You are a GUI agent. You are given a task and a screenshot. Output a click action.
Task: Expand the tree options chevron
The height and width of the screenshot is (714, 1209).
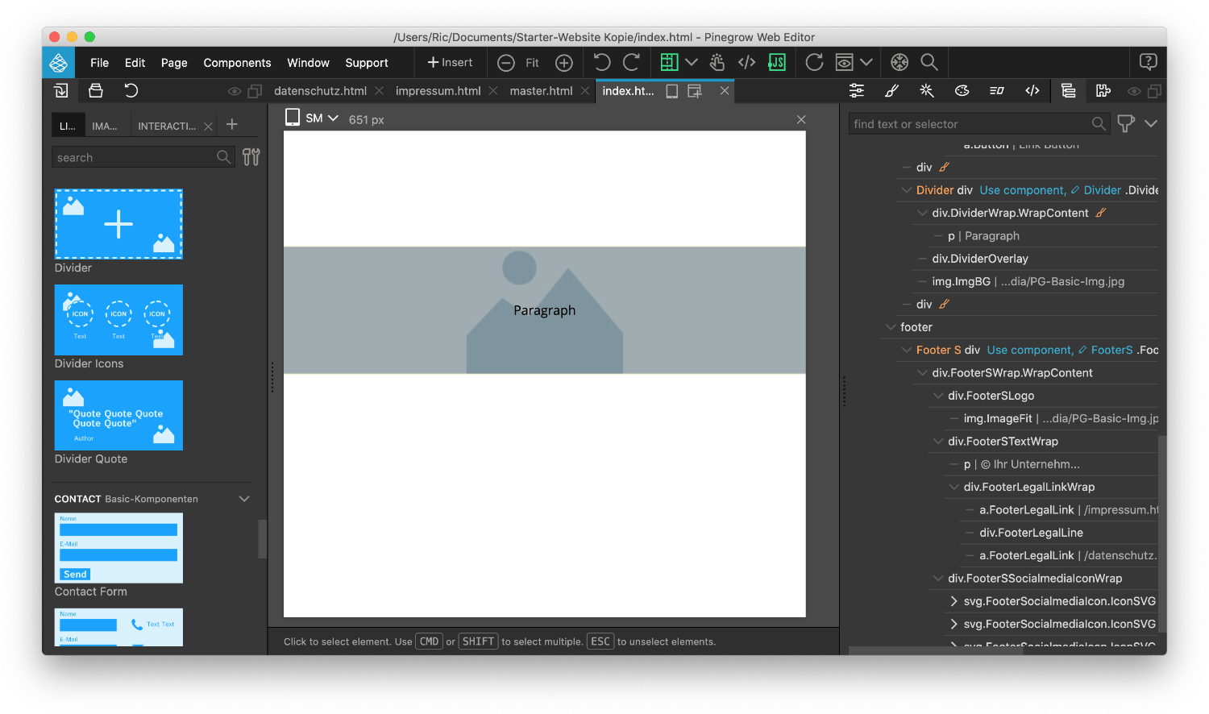point(1151,123)
